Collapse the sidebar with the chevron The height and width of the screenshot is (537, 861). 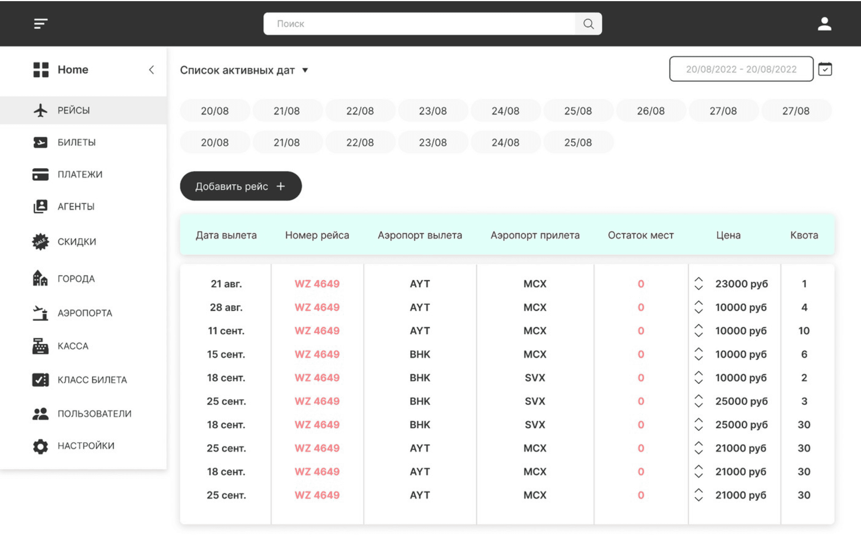(x=151, y=70)
